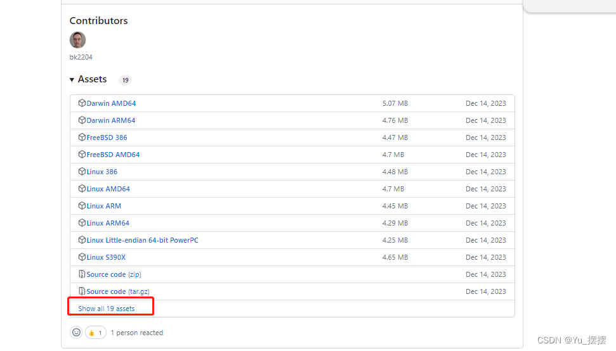Image resolution: width=616 pixels, height=351 pixels.
Task: Open the smiley add-reaction picker
Action: pos(76,333)
